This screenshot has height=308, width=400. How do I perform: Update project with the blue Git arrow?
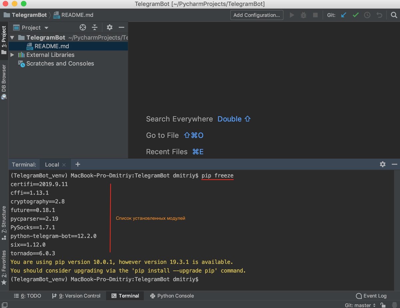pyautogui.click(x=344, y=15)
